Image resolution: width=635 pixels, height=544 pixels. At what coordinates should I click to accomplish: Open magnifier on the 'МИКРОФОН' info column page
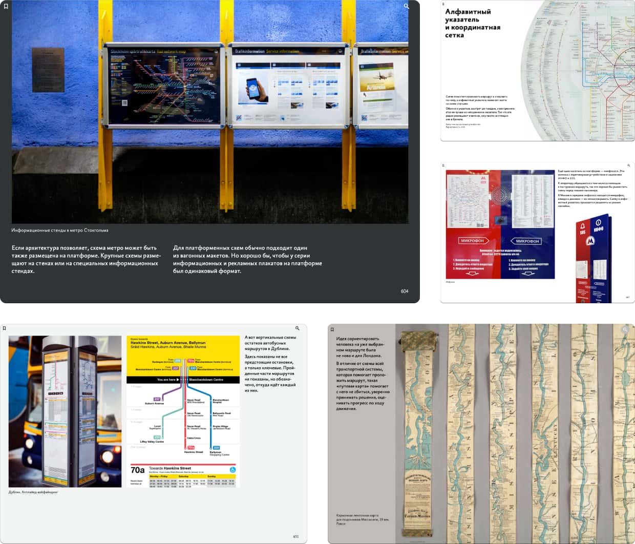click(628, 165)
